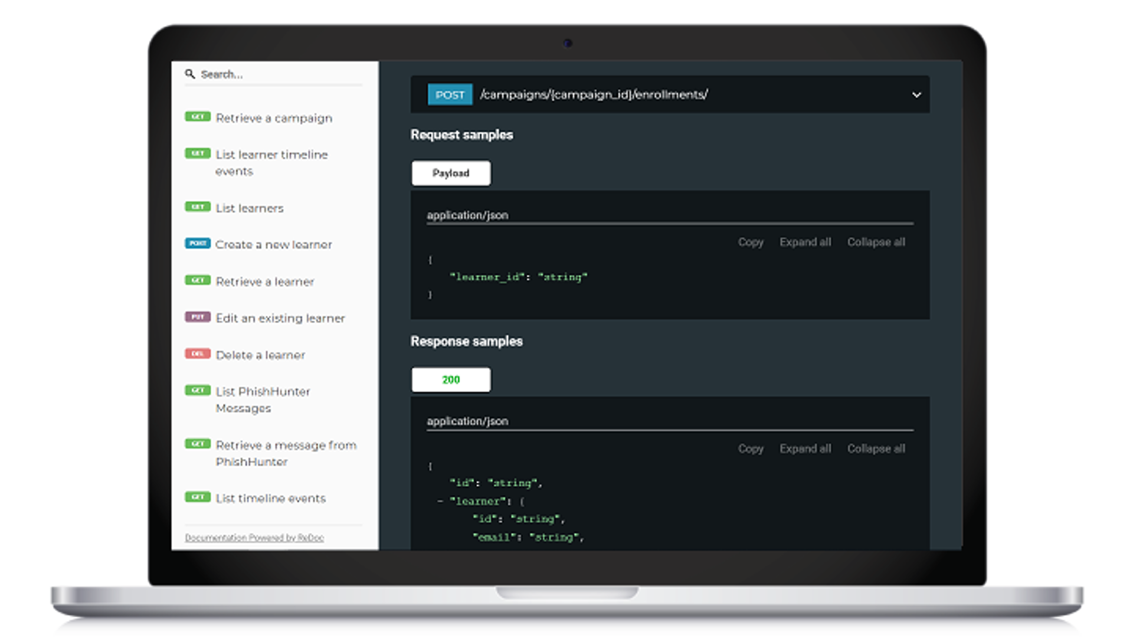The image size is (1133, 642).
Task: Select the Payload tab
Action: pyautogui.click(x=451, y=173)
